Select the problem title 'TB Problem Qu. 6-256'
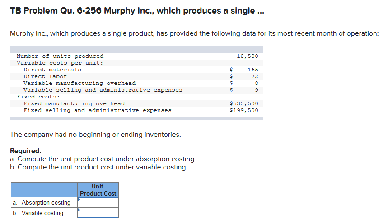This screenshot has width=388, height=220. 56,11
